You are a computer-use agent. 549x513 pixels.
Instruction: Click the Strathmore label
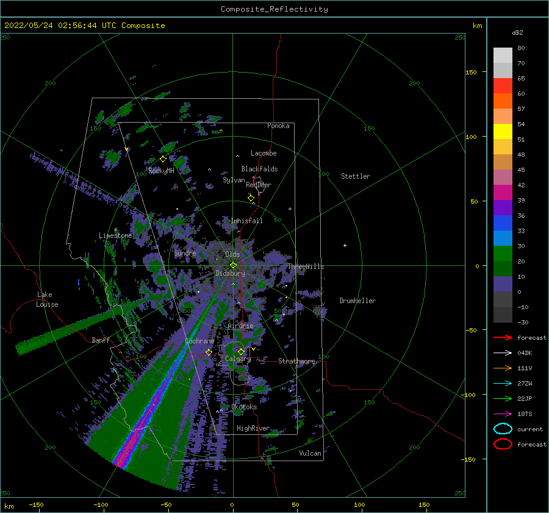(x=296, y=361)
